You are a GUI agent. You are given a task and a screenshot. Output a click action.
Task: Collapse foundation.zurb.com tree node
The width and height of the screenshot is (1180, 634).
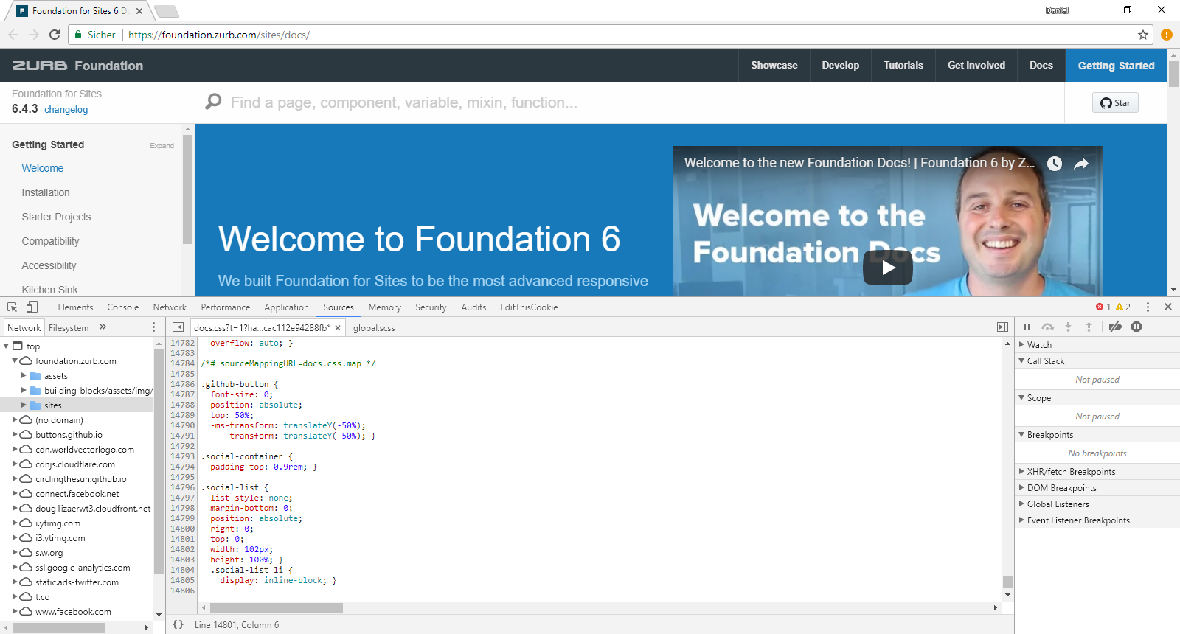[x=15, y=361]
